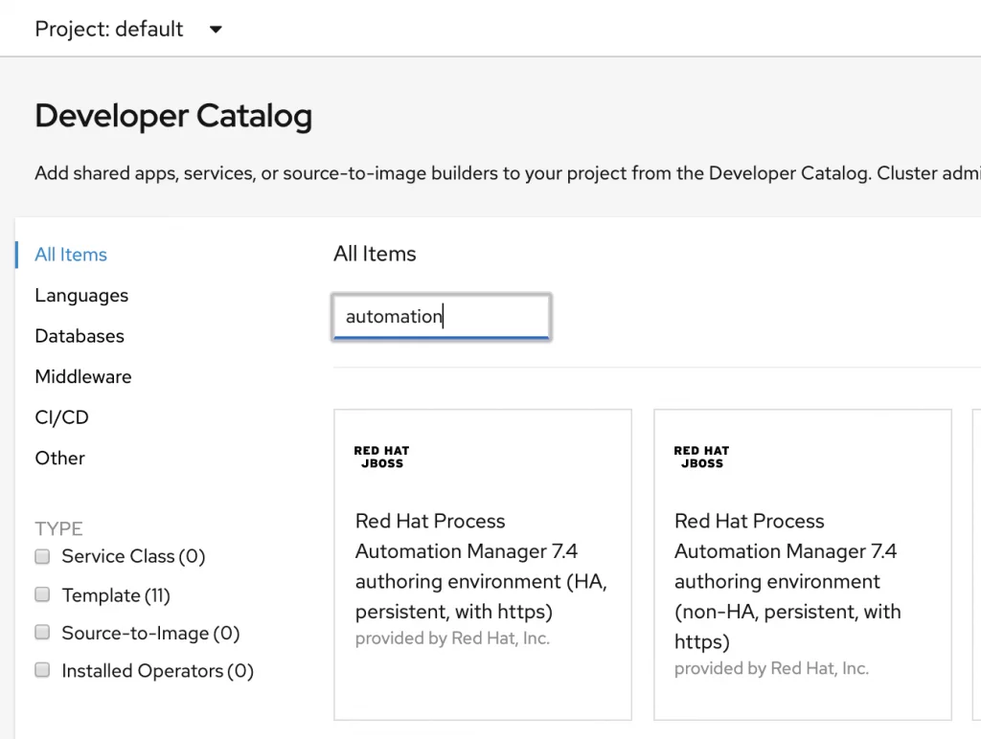Click the Red Hat JBoss logo on the non-HA card
The height and width of the screenshot is (739, 981).
(701, 457)
